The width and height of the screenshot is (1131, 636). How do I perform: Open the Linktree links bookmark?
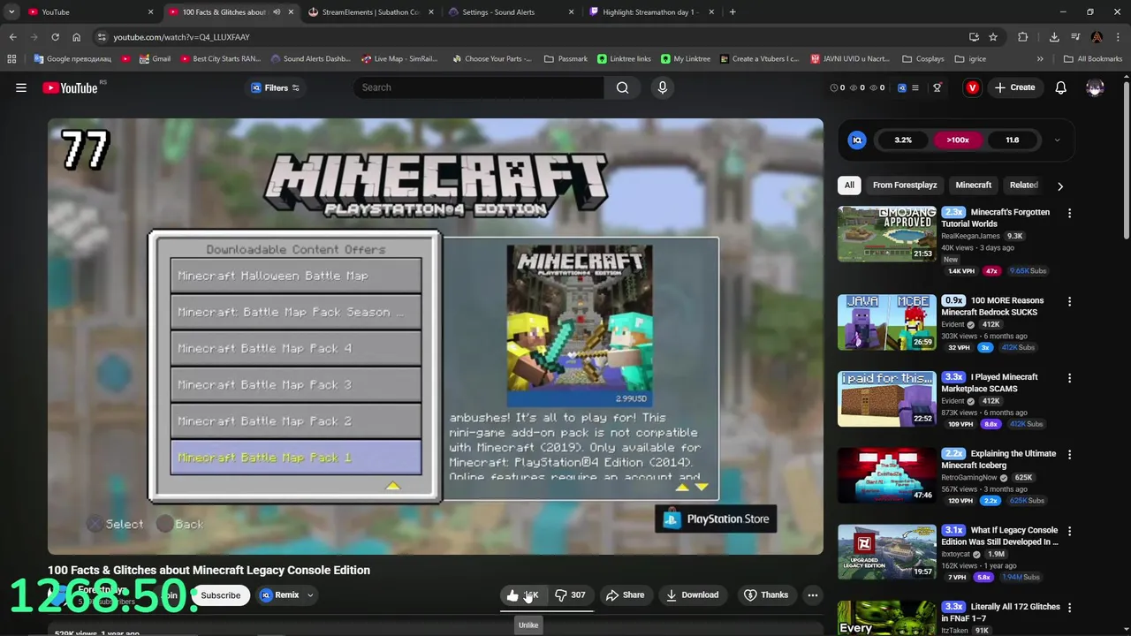tap(624, 58)
